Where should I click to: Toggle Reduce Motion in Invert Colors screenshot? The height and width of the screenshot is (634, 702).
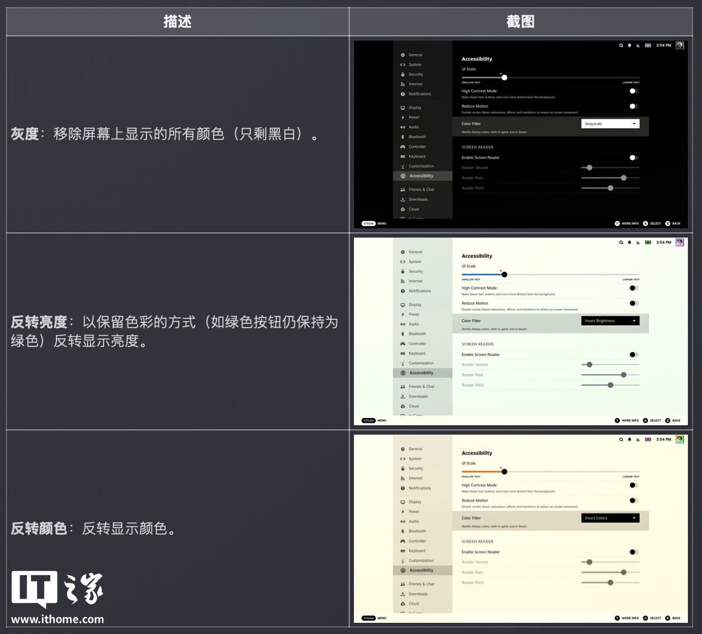click(633, 500)
